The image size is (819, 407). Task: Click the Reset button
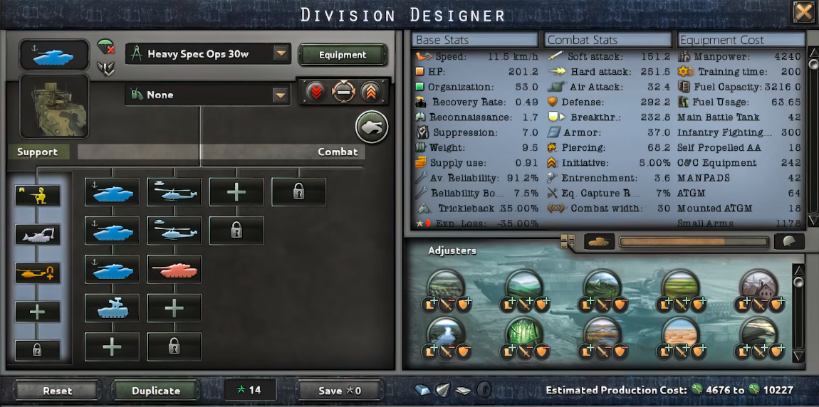click(57, 391)
